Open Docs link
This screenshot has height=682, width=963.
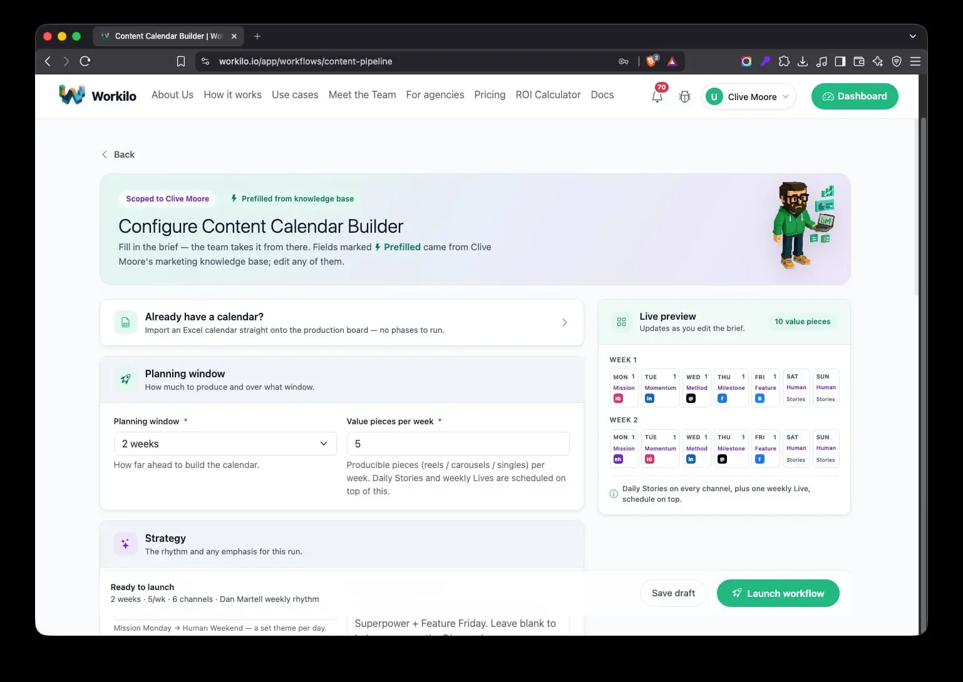click(602, 95)
